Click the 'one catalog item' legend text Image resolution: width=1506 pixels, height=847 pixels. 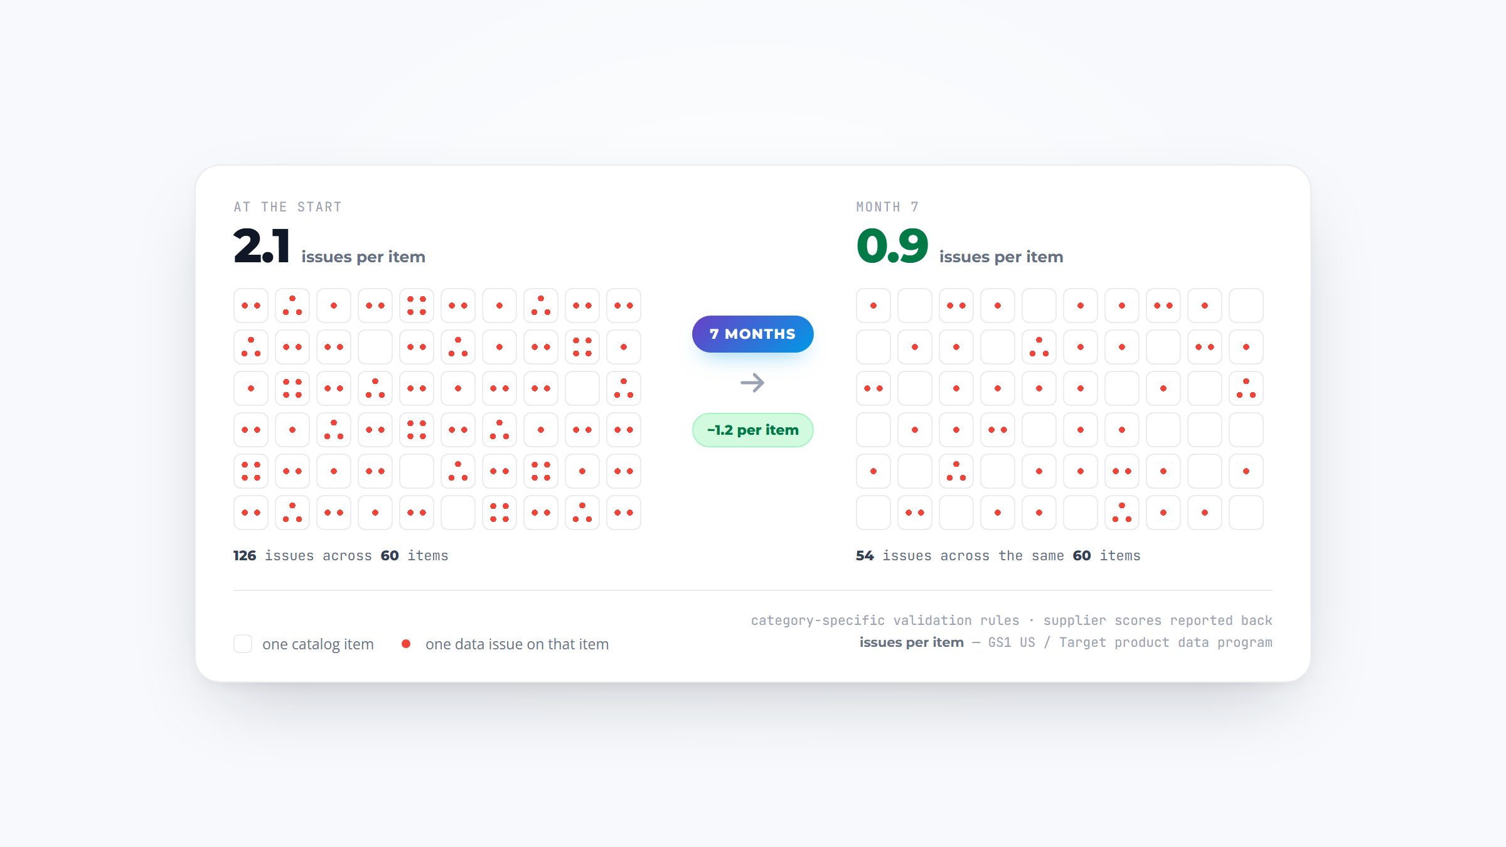[x=318, y=644]
